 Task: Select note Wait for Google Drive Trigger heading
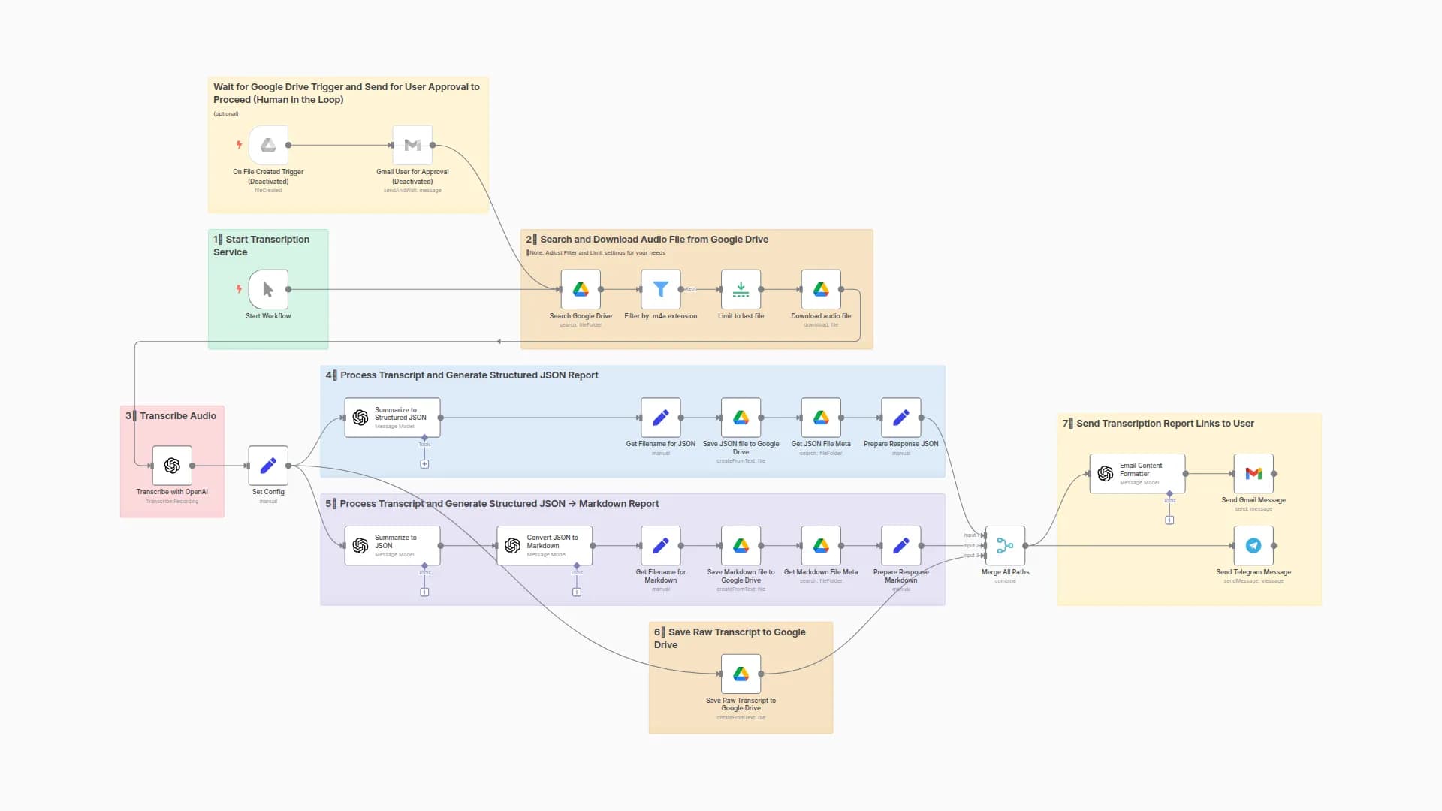tap(346, 93)
